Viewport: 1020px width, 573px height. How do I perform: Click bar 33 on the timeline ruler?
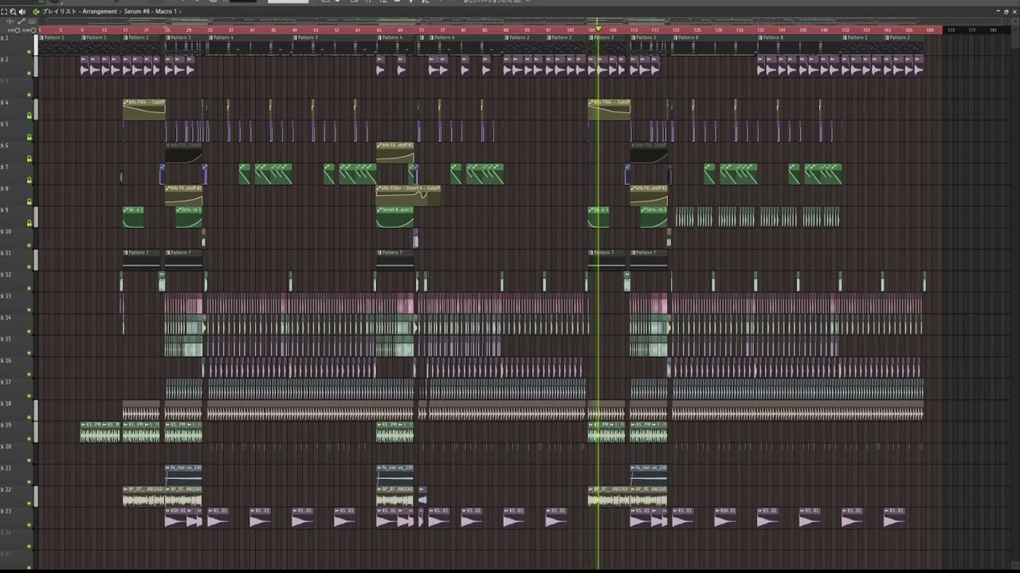(210, 30)
